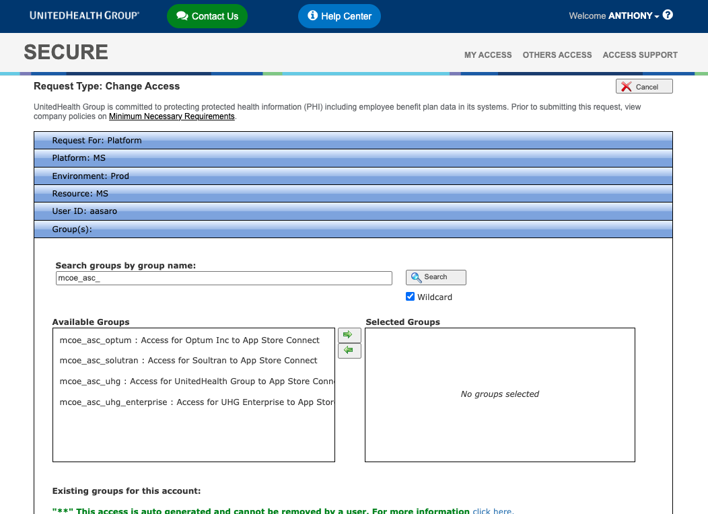Open the OTHERS ACCESS menu
The height and width of the screenshot is (514, 708).
click(x=557, y=55)
